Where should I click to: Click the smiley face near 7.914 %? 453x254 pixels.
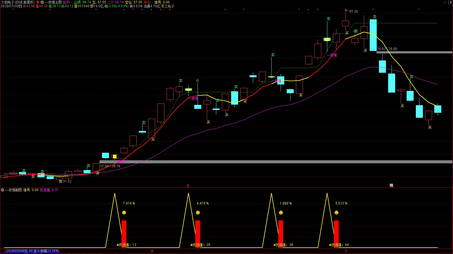124,213
